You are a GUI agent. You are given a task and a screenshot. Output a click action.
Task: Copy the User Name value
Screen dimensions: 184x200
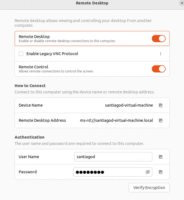pyautogui.click(x=161, y=157)
